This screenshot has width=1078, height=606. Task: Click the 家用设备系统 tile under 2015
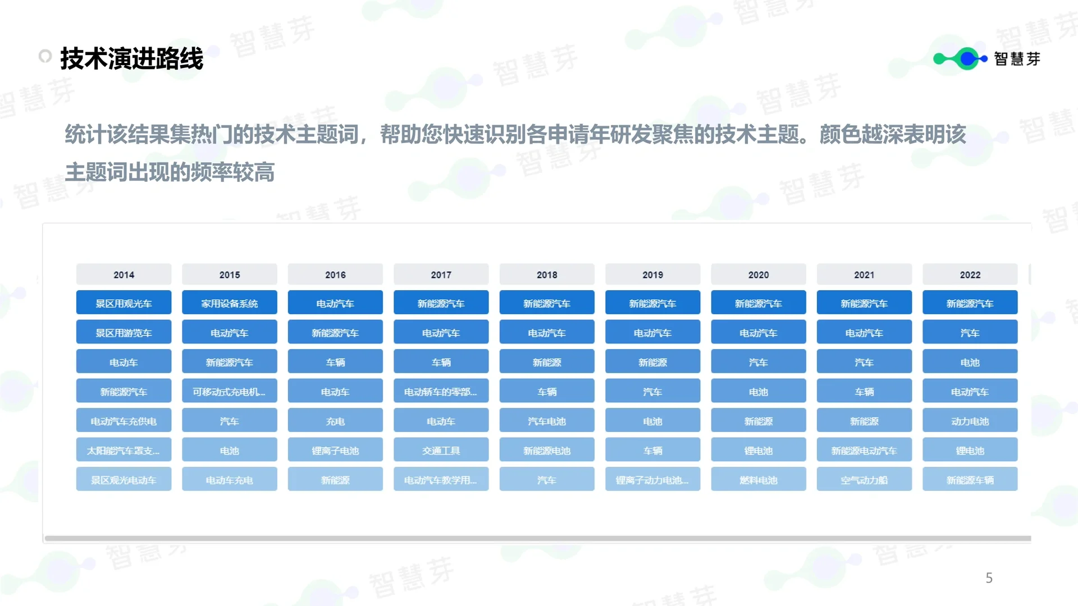click(x=229, y=302)
